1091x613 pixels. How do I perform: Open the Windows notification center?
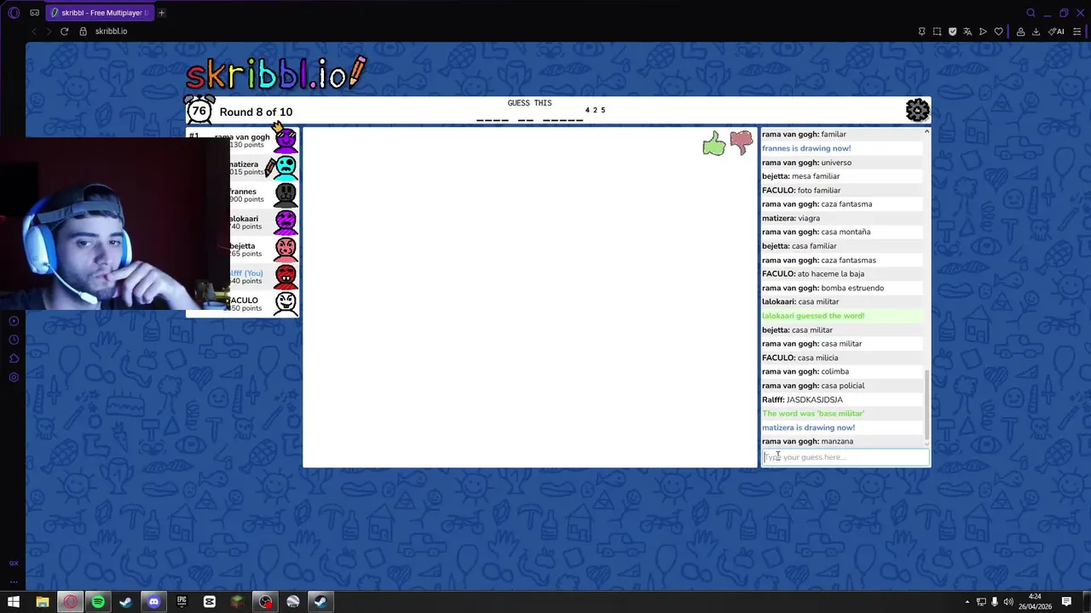1066,602
